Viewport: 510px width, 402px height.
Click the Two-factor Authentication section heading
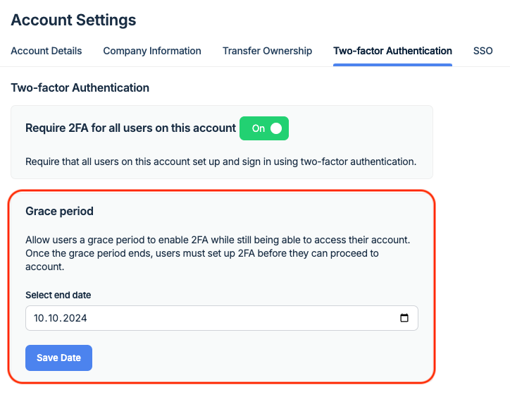(80, 88)
